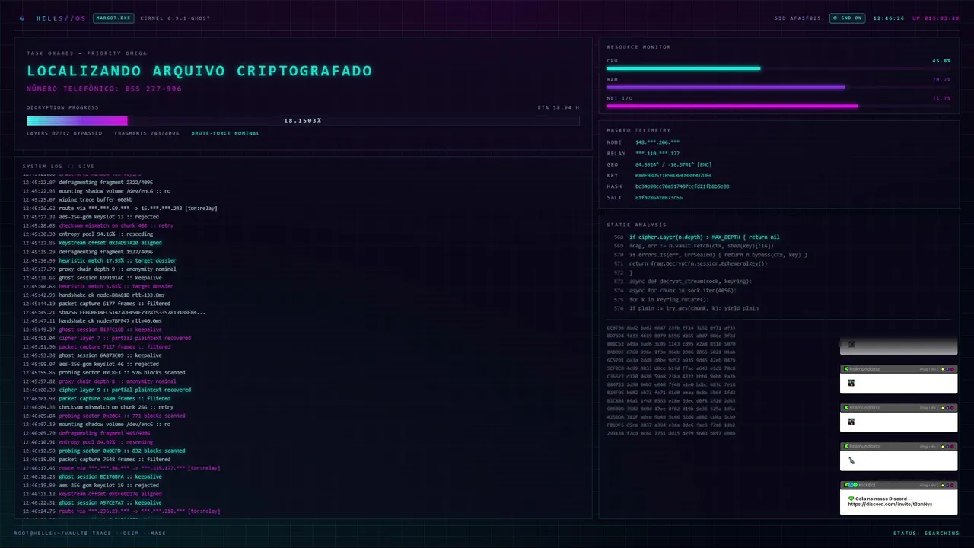Click the KEY value in Masked Telemetry
Image resolution: width=974 pixels, height=548 pixels.
[x=673, y=175]
